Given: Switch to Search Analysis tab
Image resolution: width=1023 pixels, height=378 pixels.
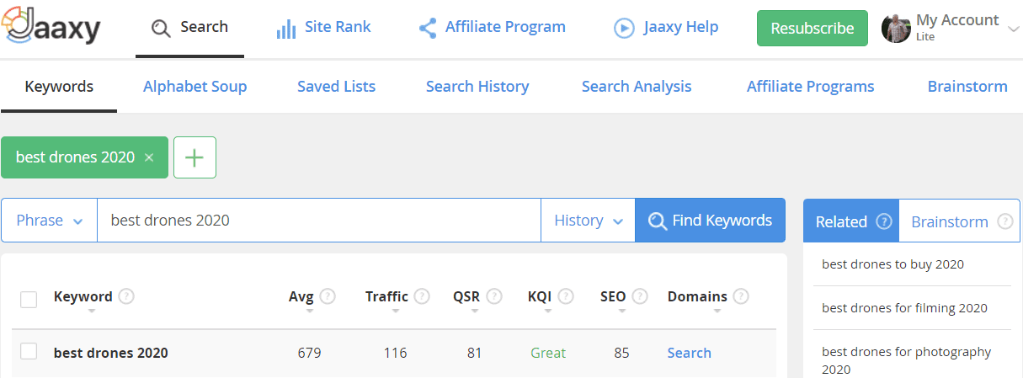Looking at the screenshot, I should pos(637,86).
